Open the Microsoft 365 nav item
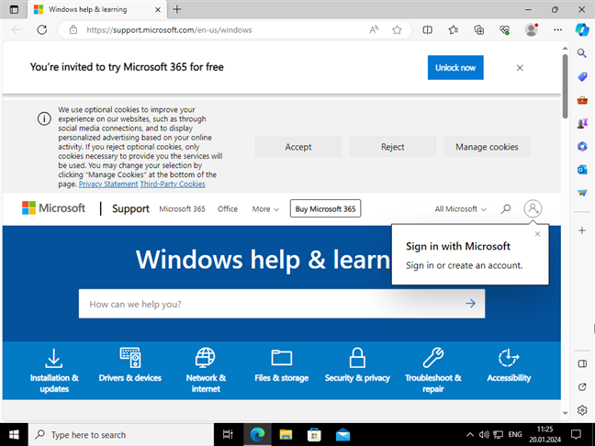This screenshot has width=595, height=446. click(182, 209)
